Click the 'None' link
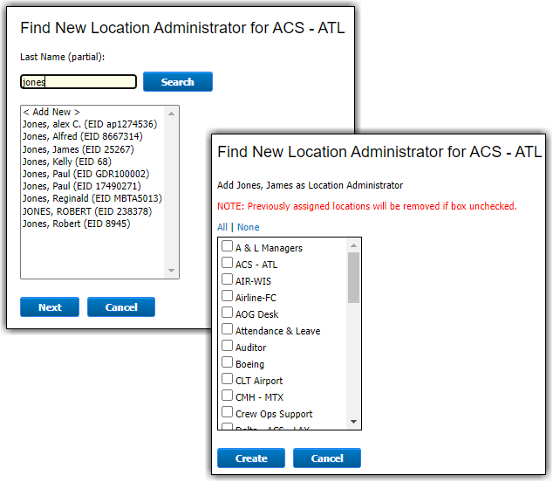Screen dimensions: 553x482 pos(249,227)
